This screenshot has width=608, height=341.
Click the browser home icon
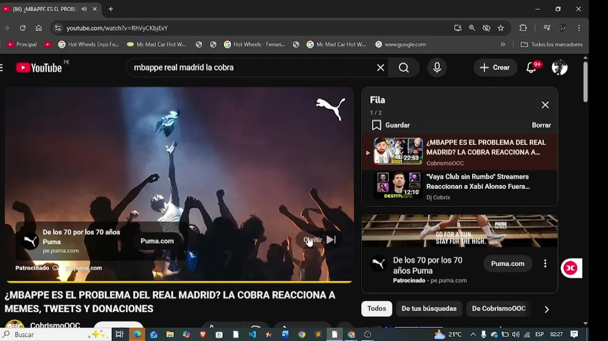[39, 28]
